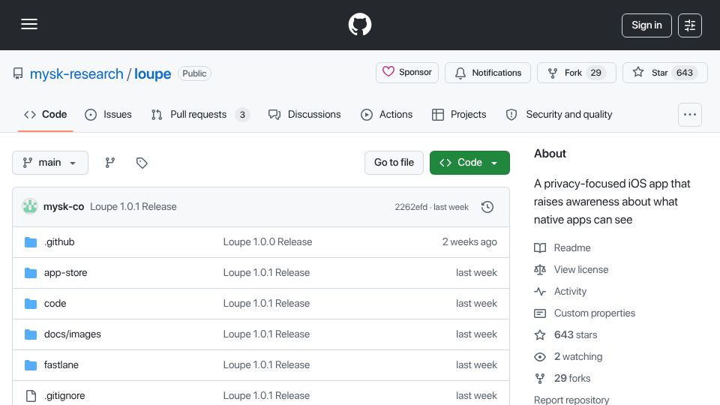Viewport: 720px width, 405px height.
Task: Open the fastlane row commit message
Action: point(266,365)
